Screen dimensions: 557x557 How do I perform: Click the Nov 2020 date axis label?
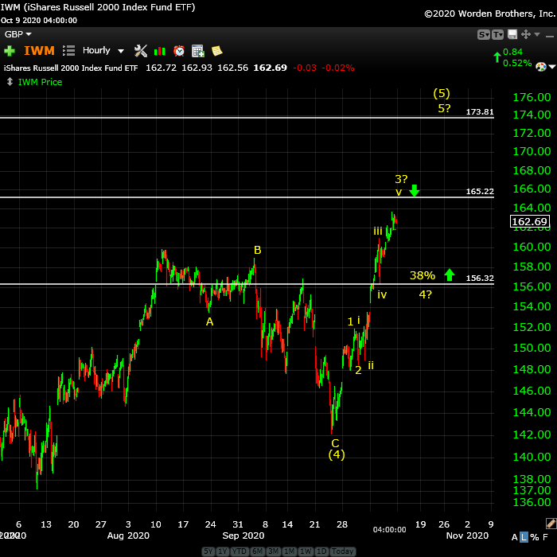tap(467, 536)
